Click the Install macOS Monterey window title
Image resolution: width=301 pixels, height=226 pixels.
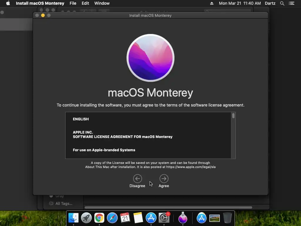coord(150,15)
